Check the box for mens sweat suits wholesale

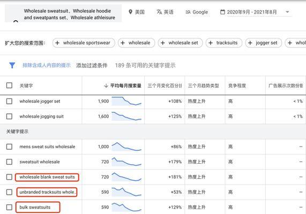point(9,147)
